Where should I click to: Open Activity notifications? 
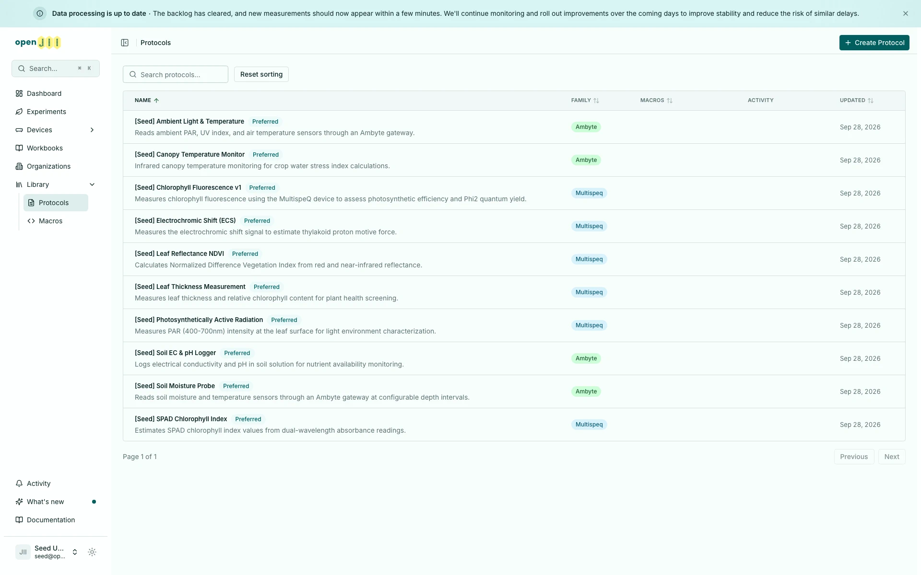point(56,483)
